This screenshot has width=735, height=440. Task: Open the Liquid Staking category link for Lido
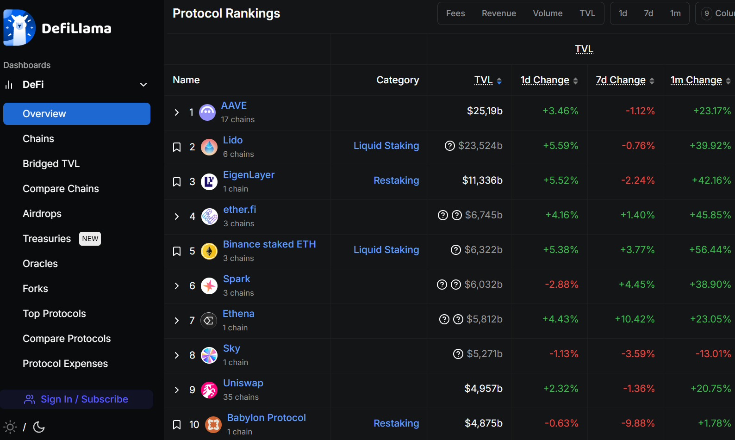[x=386, y=146]
